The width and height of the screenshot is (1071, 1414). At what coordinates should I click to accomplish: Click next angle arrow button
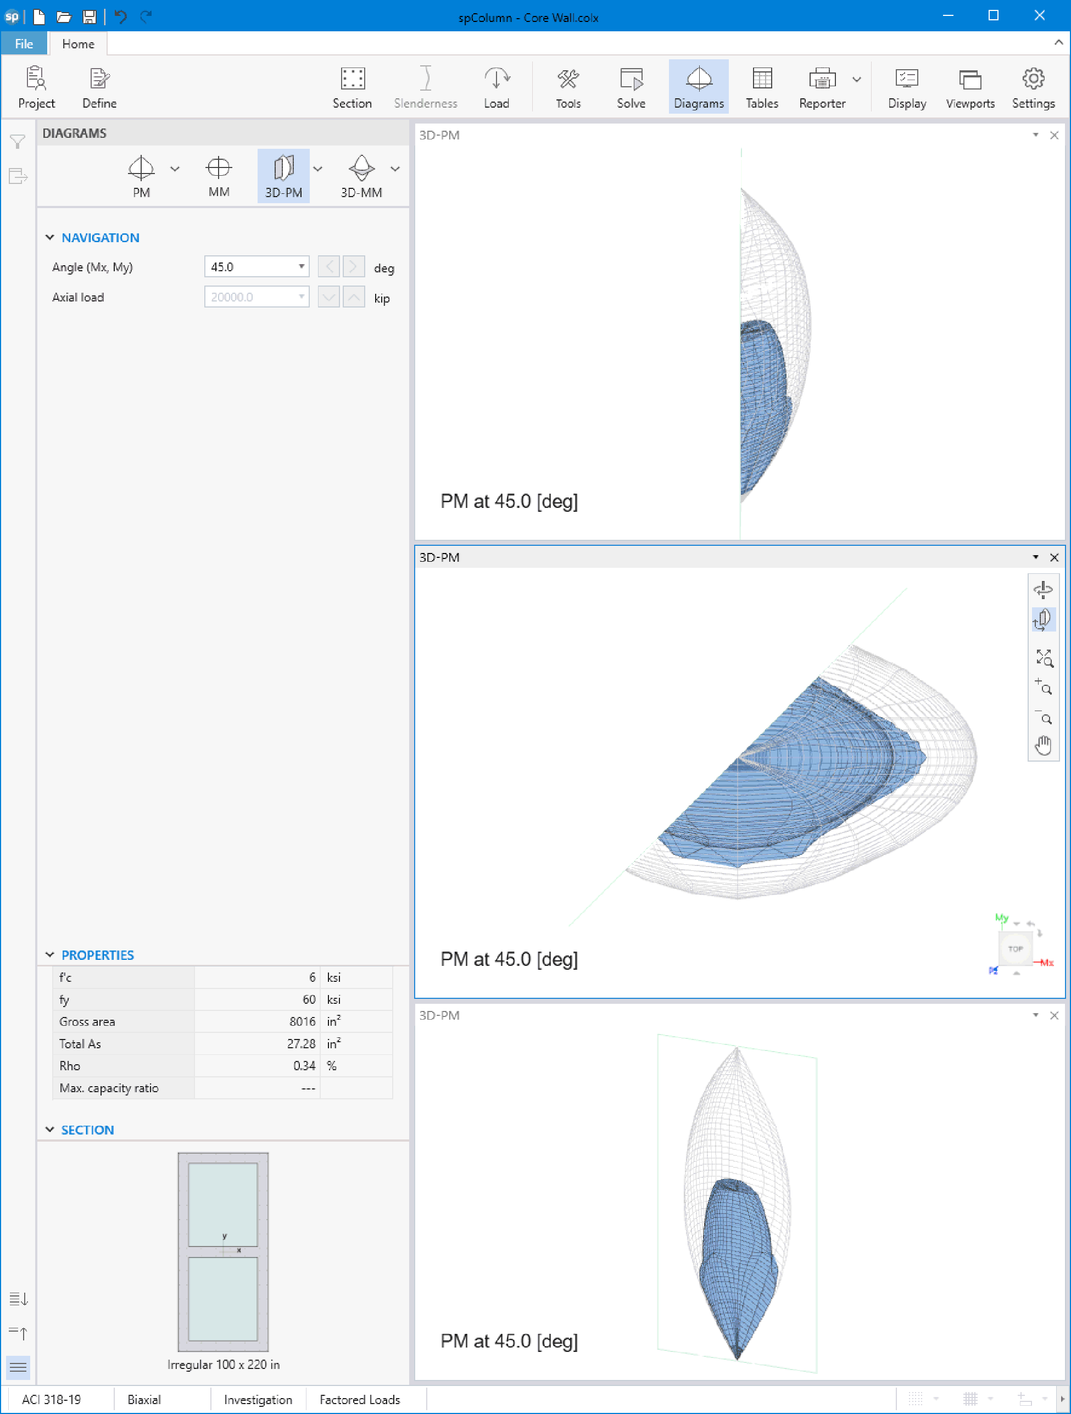(354, 266)
